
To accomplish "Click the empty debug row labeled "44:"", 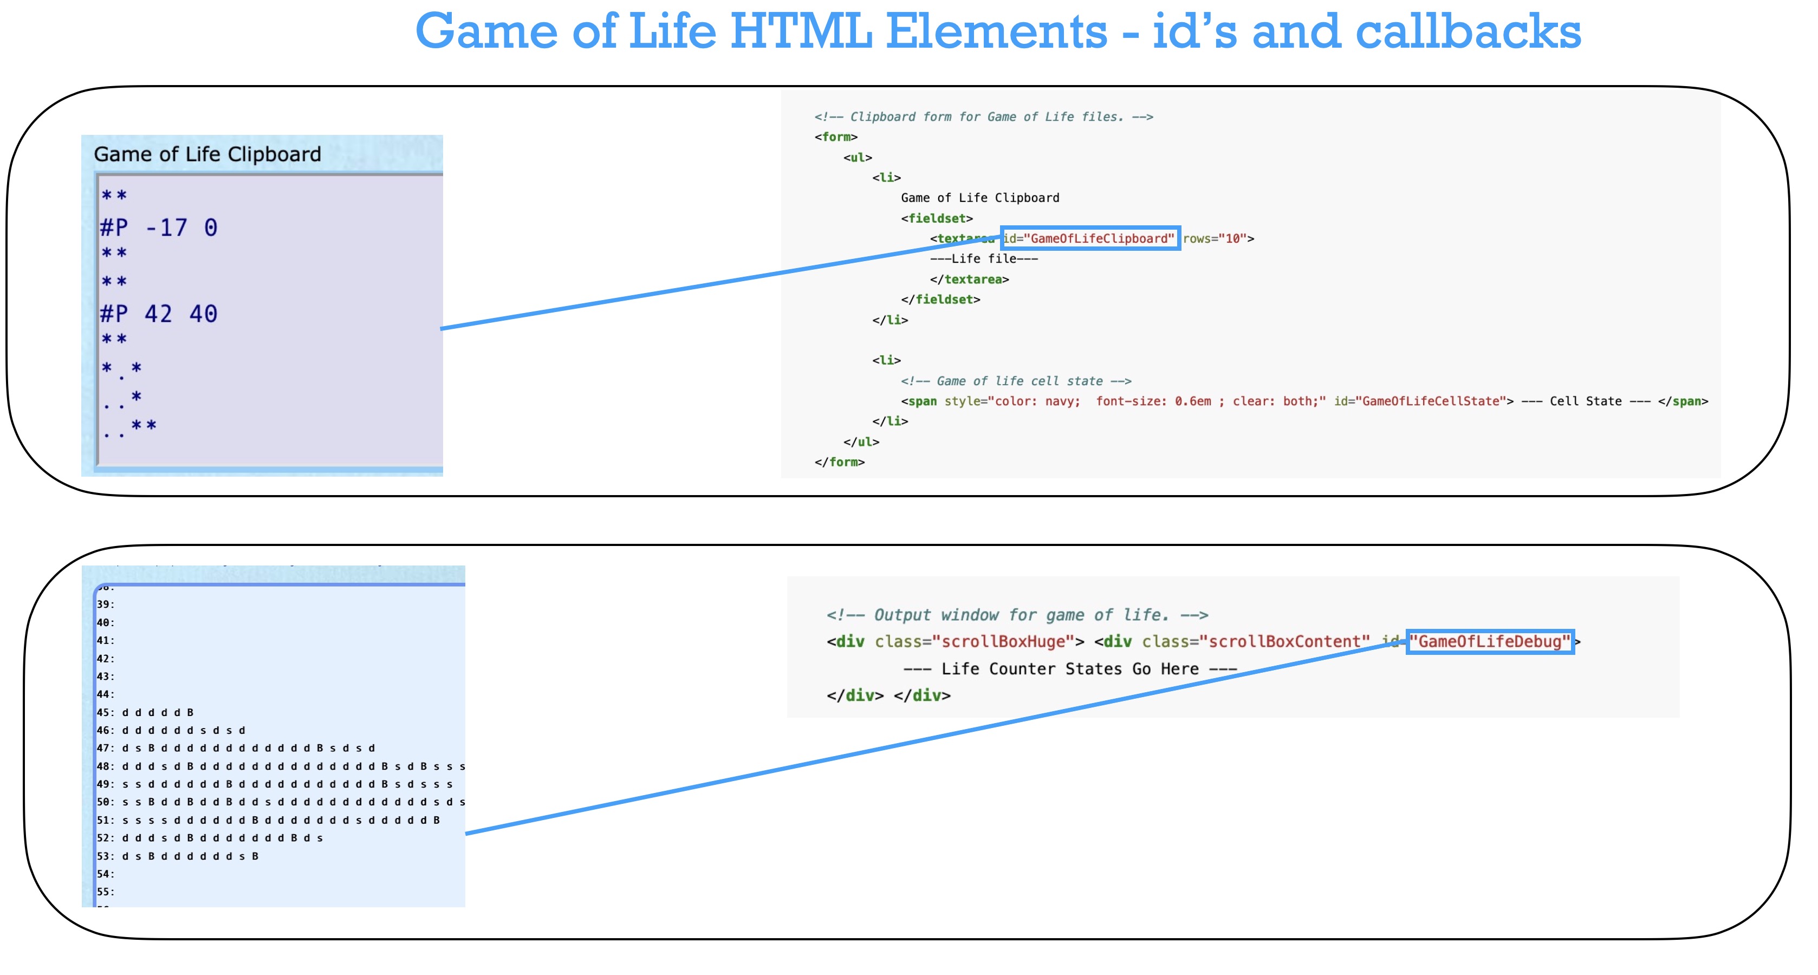I will click(x=105, y=694).
